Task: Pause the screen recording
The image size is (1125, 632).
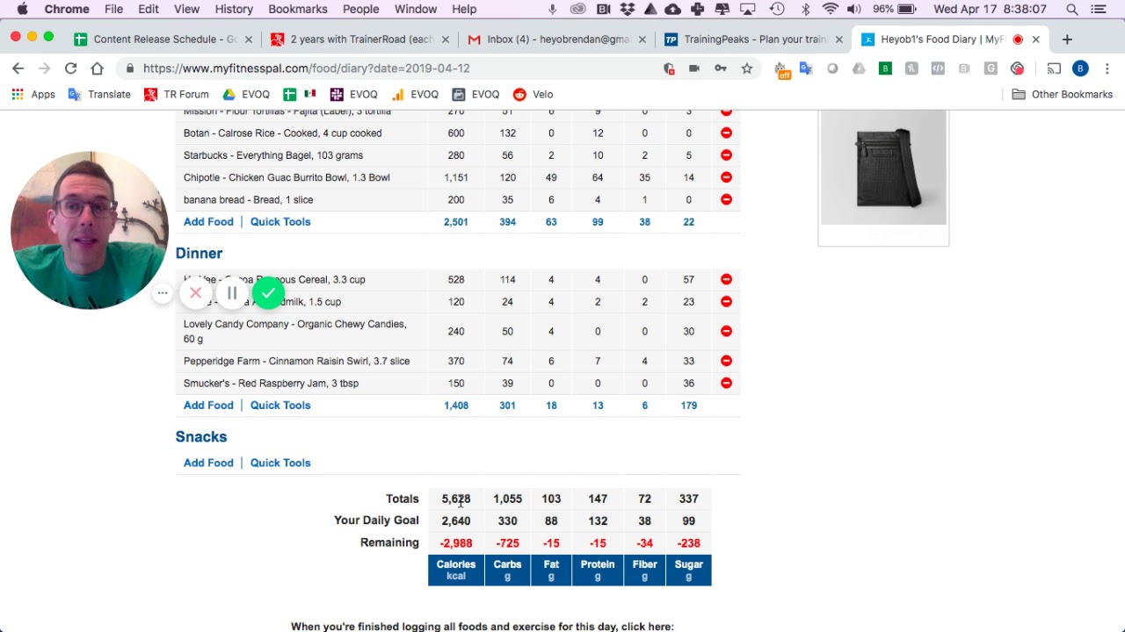Action: point(232,293)
